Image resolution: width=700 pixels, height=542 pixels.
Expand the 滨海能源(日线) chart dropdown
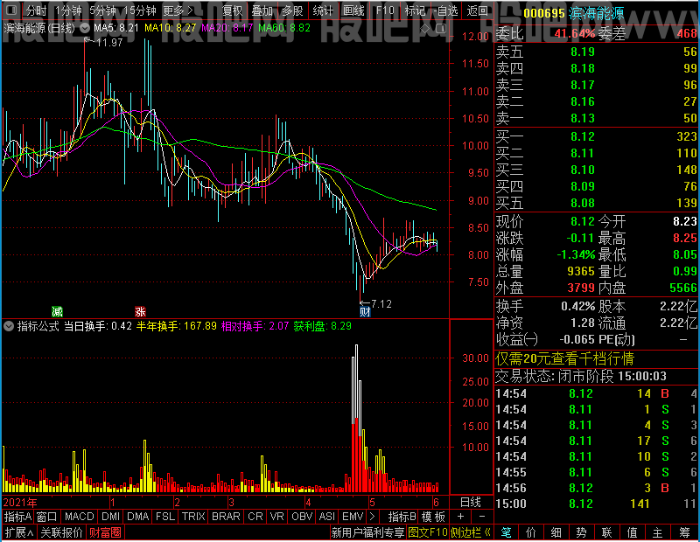click(85, 28)
